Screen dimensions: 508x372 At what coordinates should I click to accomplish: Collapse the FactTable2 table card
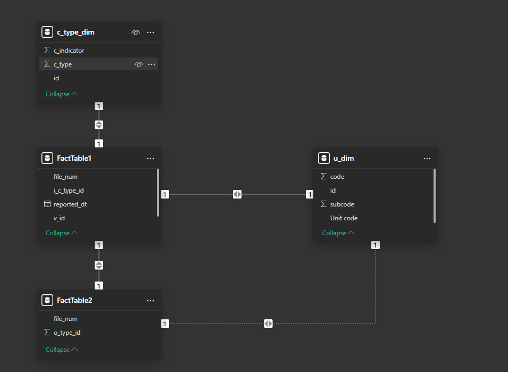pyautogui.click(x=62, y=349)
